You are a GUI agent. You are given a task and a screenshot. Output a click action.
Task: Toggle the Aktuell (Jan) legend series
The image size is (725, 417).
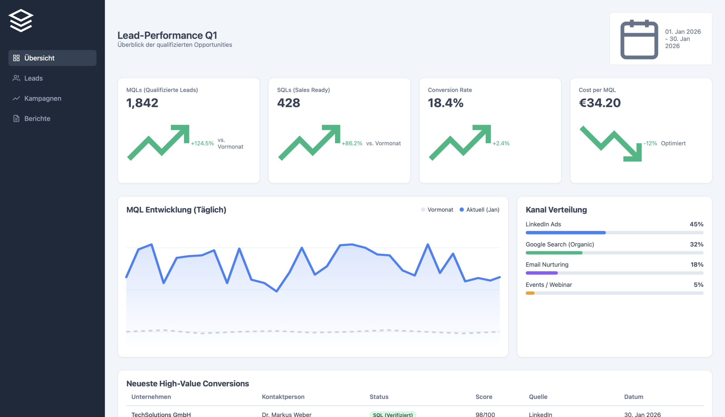pyautogui.click(x=479, y=210)
